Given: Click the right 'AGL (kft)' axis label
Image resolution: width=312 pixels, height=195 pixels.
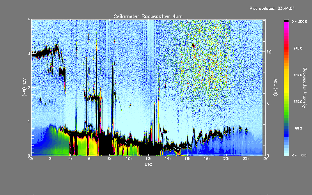Looking at the screenshot, I should click(x=275, y=87).
